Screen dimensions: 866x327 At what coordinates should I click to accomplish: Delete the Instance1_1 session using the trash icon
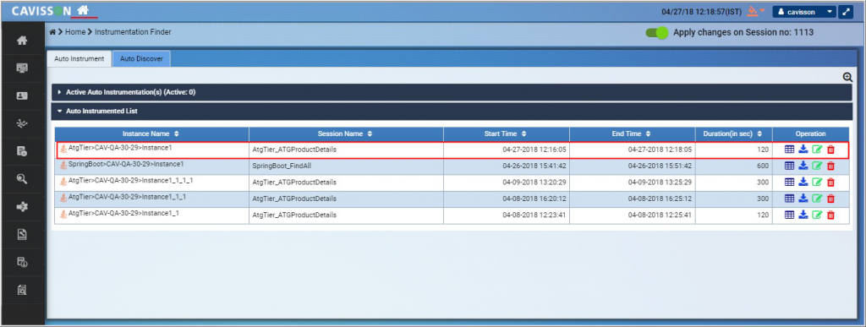pyautogui.click(x=830, y=215)
